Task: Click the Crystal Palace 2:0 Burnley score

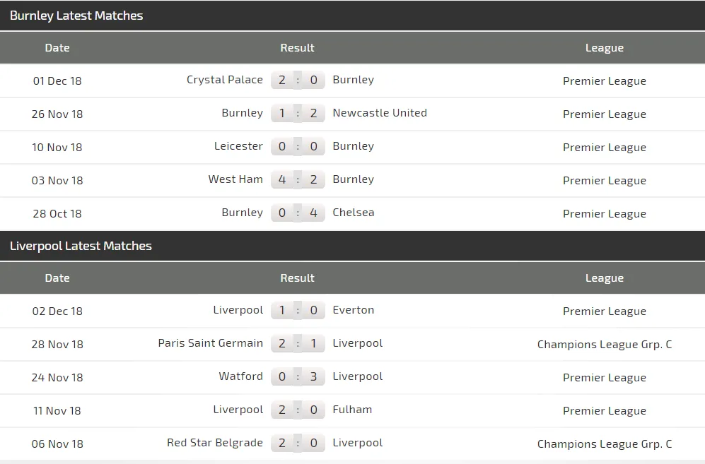Action: tap(298, 80)
